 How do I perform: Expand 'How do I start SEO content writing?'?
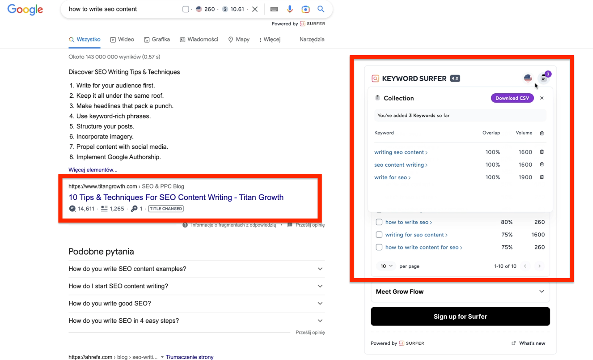196,286
